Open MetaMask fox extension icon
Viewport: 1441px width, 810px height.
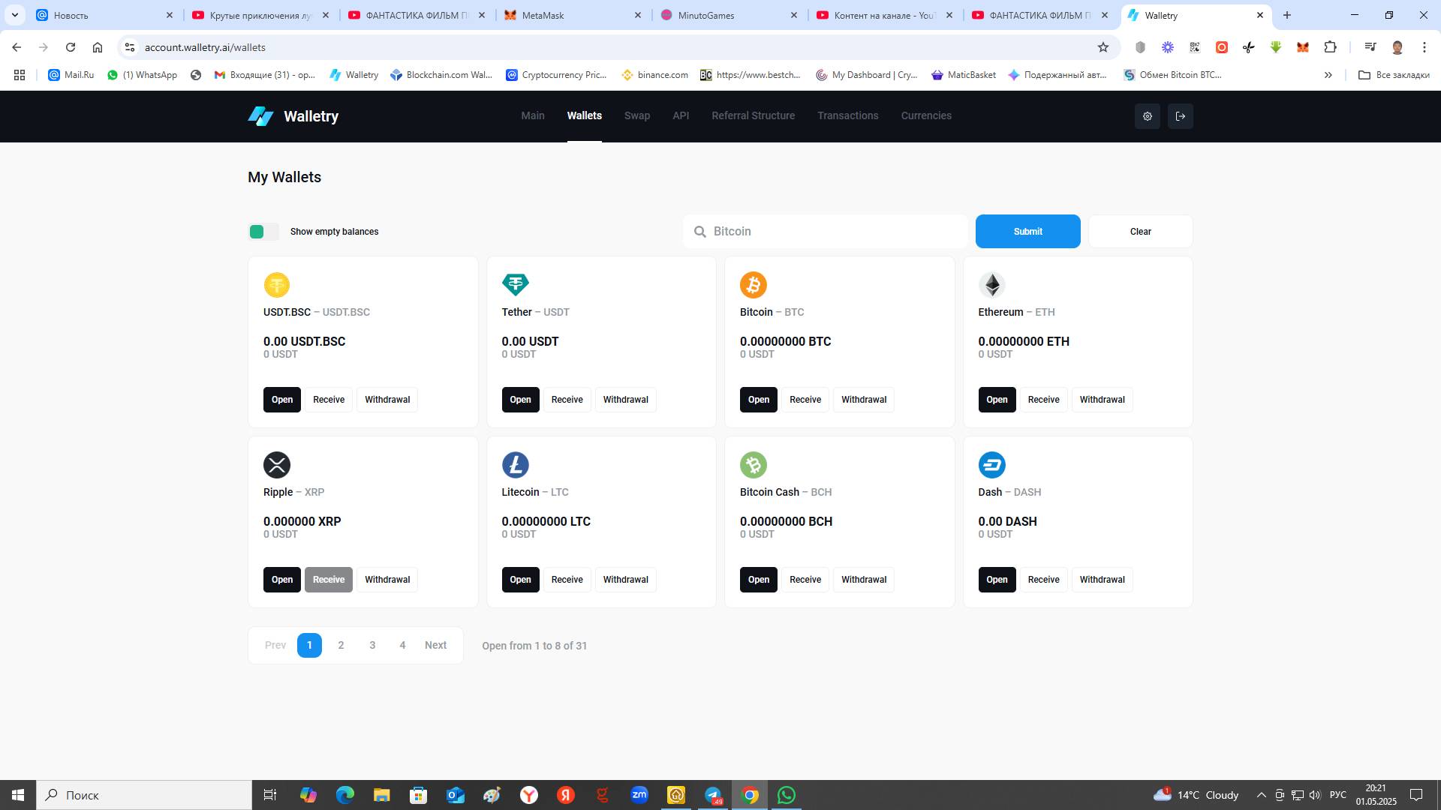point(1303,47)
